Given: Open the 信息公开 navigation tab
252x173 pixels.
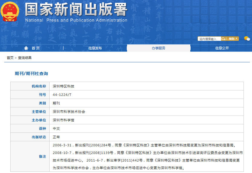Looking at the screenshot, I should pos(222,48).
